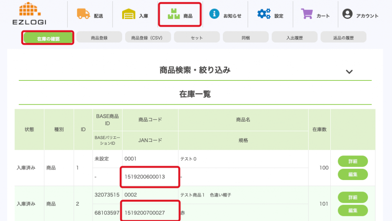Select the 商品登録（CSV） tab
Image resolution: width=392 pixels, height=221 pixels.
click(148, 38)
